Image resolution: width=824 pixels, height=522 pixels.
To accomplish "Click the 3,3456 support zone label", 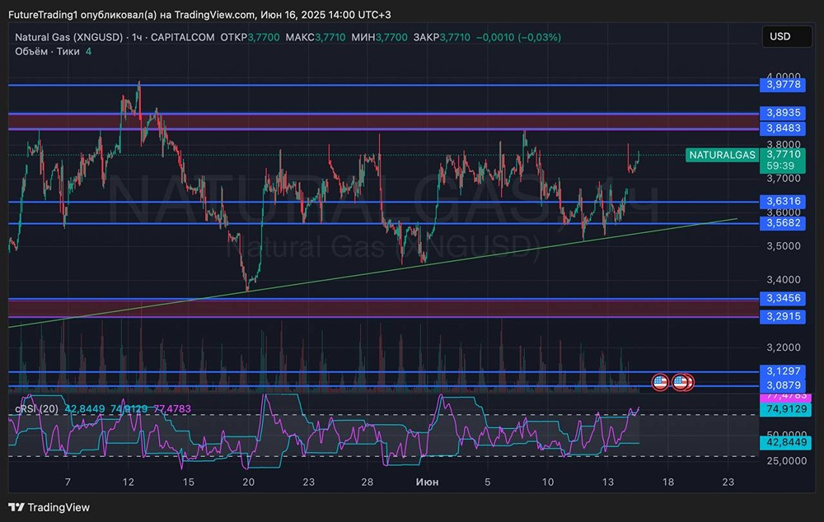I will point(783,299).
